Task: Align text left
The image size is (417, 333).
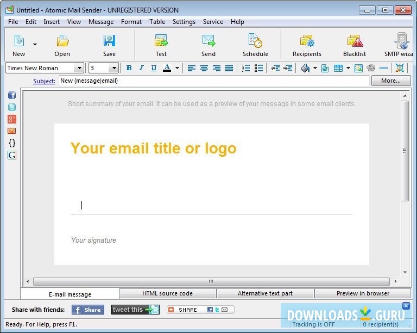Action: [192, 68]
